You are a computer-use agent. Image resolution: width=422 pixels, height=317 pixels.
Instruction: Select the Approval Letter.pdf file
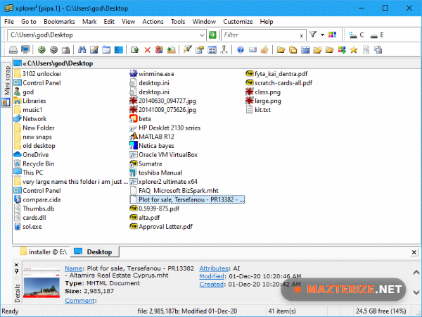(161, 226)
